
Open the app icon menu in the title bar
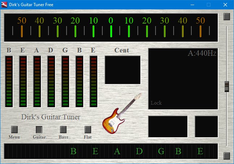coord(5,5)
